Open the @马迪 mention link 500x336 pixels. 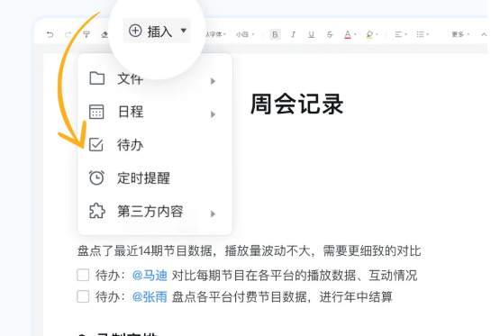click(150, 275)
